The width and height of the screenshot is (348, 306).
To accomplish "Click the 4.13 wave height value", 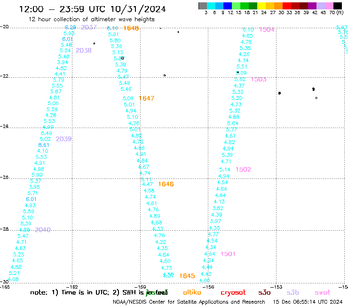I will 219,202.
